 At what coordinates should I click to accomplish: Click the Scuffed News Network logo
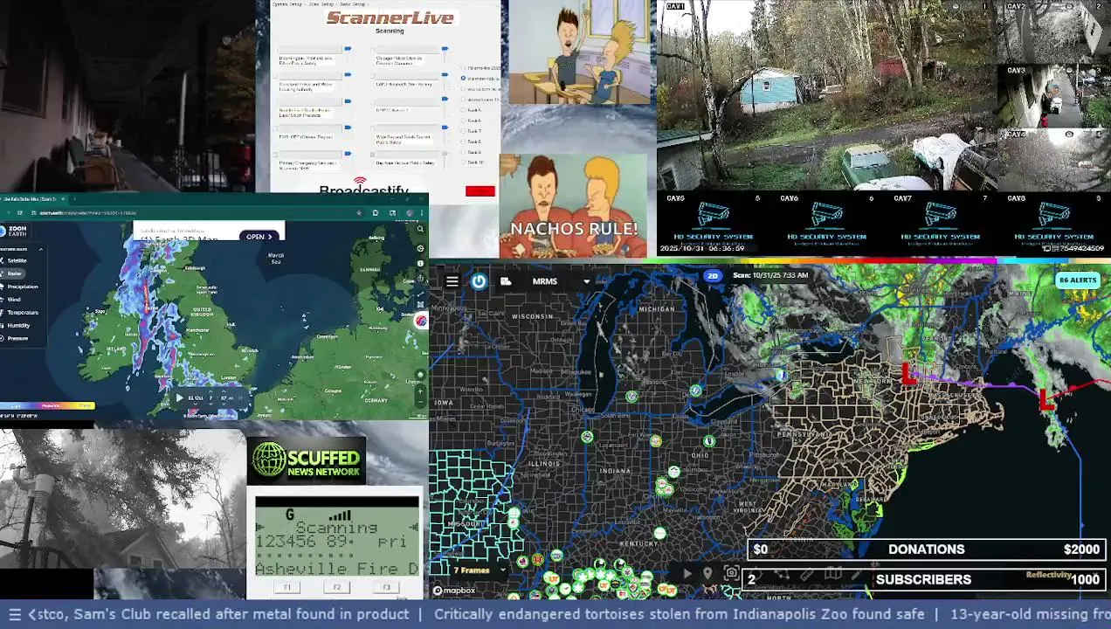click(x=307, y=460)
